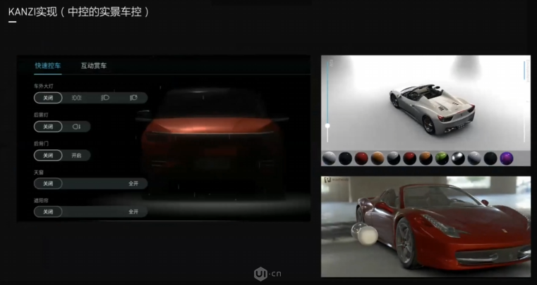Set 后背门 tailgate to 关闭
Screen dimensions: 537x285
pos(48,155)
